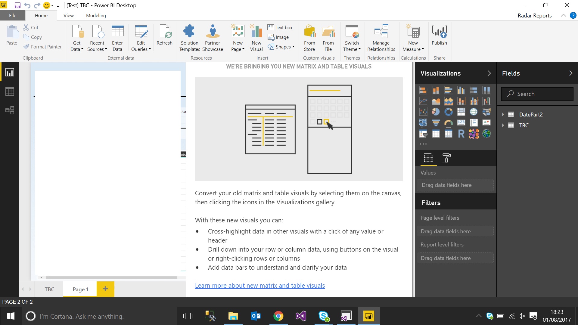Open Outlook from the taskbar
The height and width of the screenshot is (325, 578).
click(x=256, y=316)
